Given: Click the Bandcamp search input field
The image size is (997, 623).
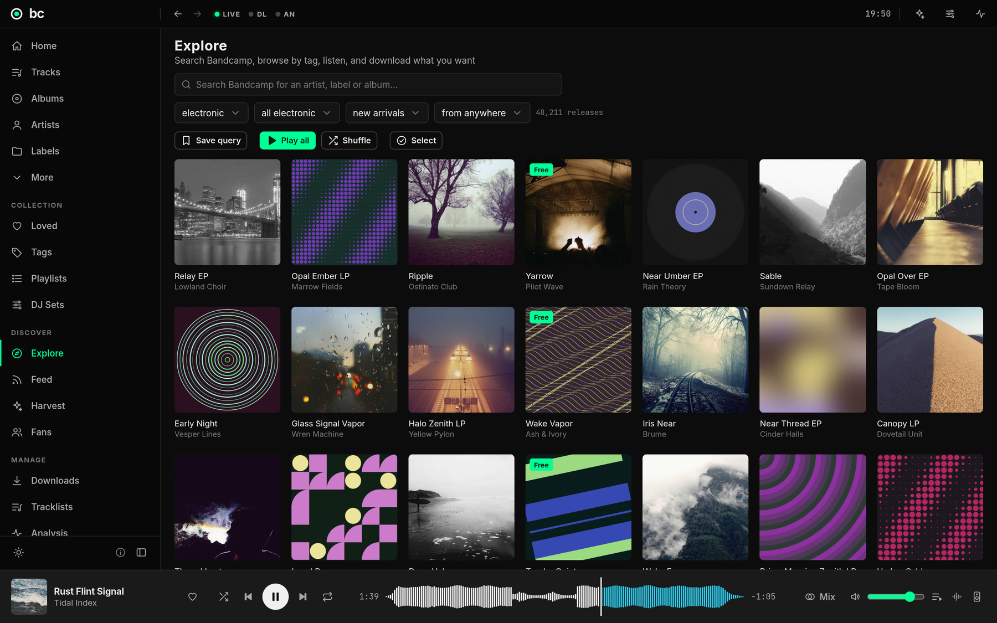Looking at the screenshot, I should click(368, 84).
